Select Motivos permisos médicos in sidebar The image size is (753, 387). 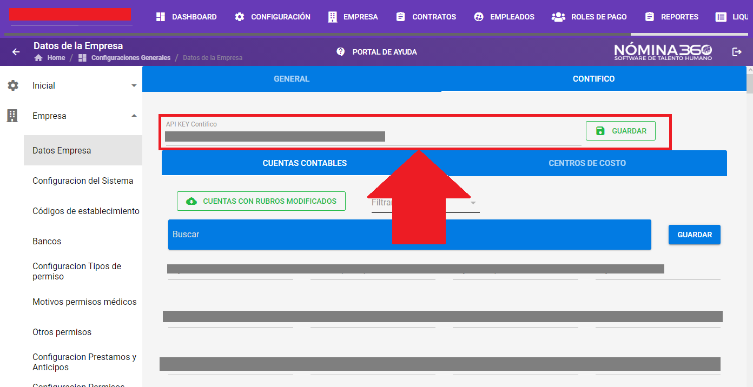point(83,302)
